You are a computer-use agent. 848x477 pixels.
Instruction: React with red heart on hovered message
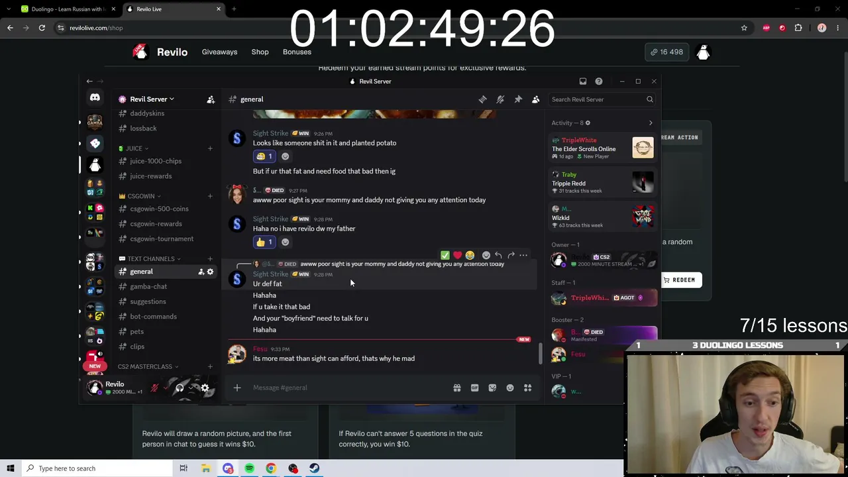point(457,255)
